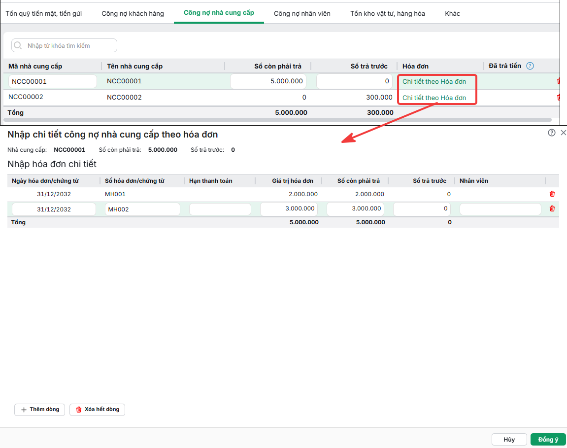Click the Số hóa đơn/chứng từ column header

click(x=134, y=181)
